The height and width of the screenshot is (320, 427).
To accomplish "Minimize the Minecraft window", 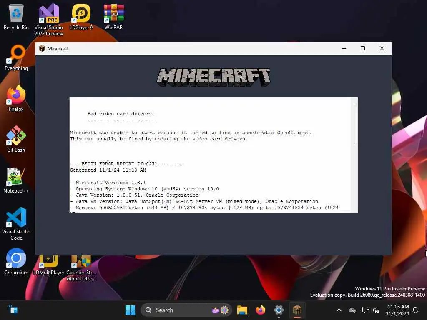I will pos(344,48).
